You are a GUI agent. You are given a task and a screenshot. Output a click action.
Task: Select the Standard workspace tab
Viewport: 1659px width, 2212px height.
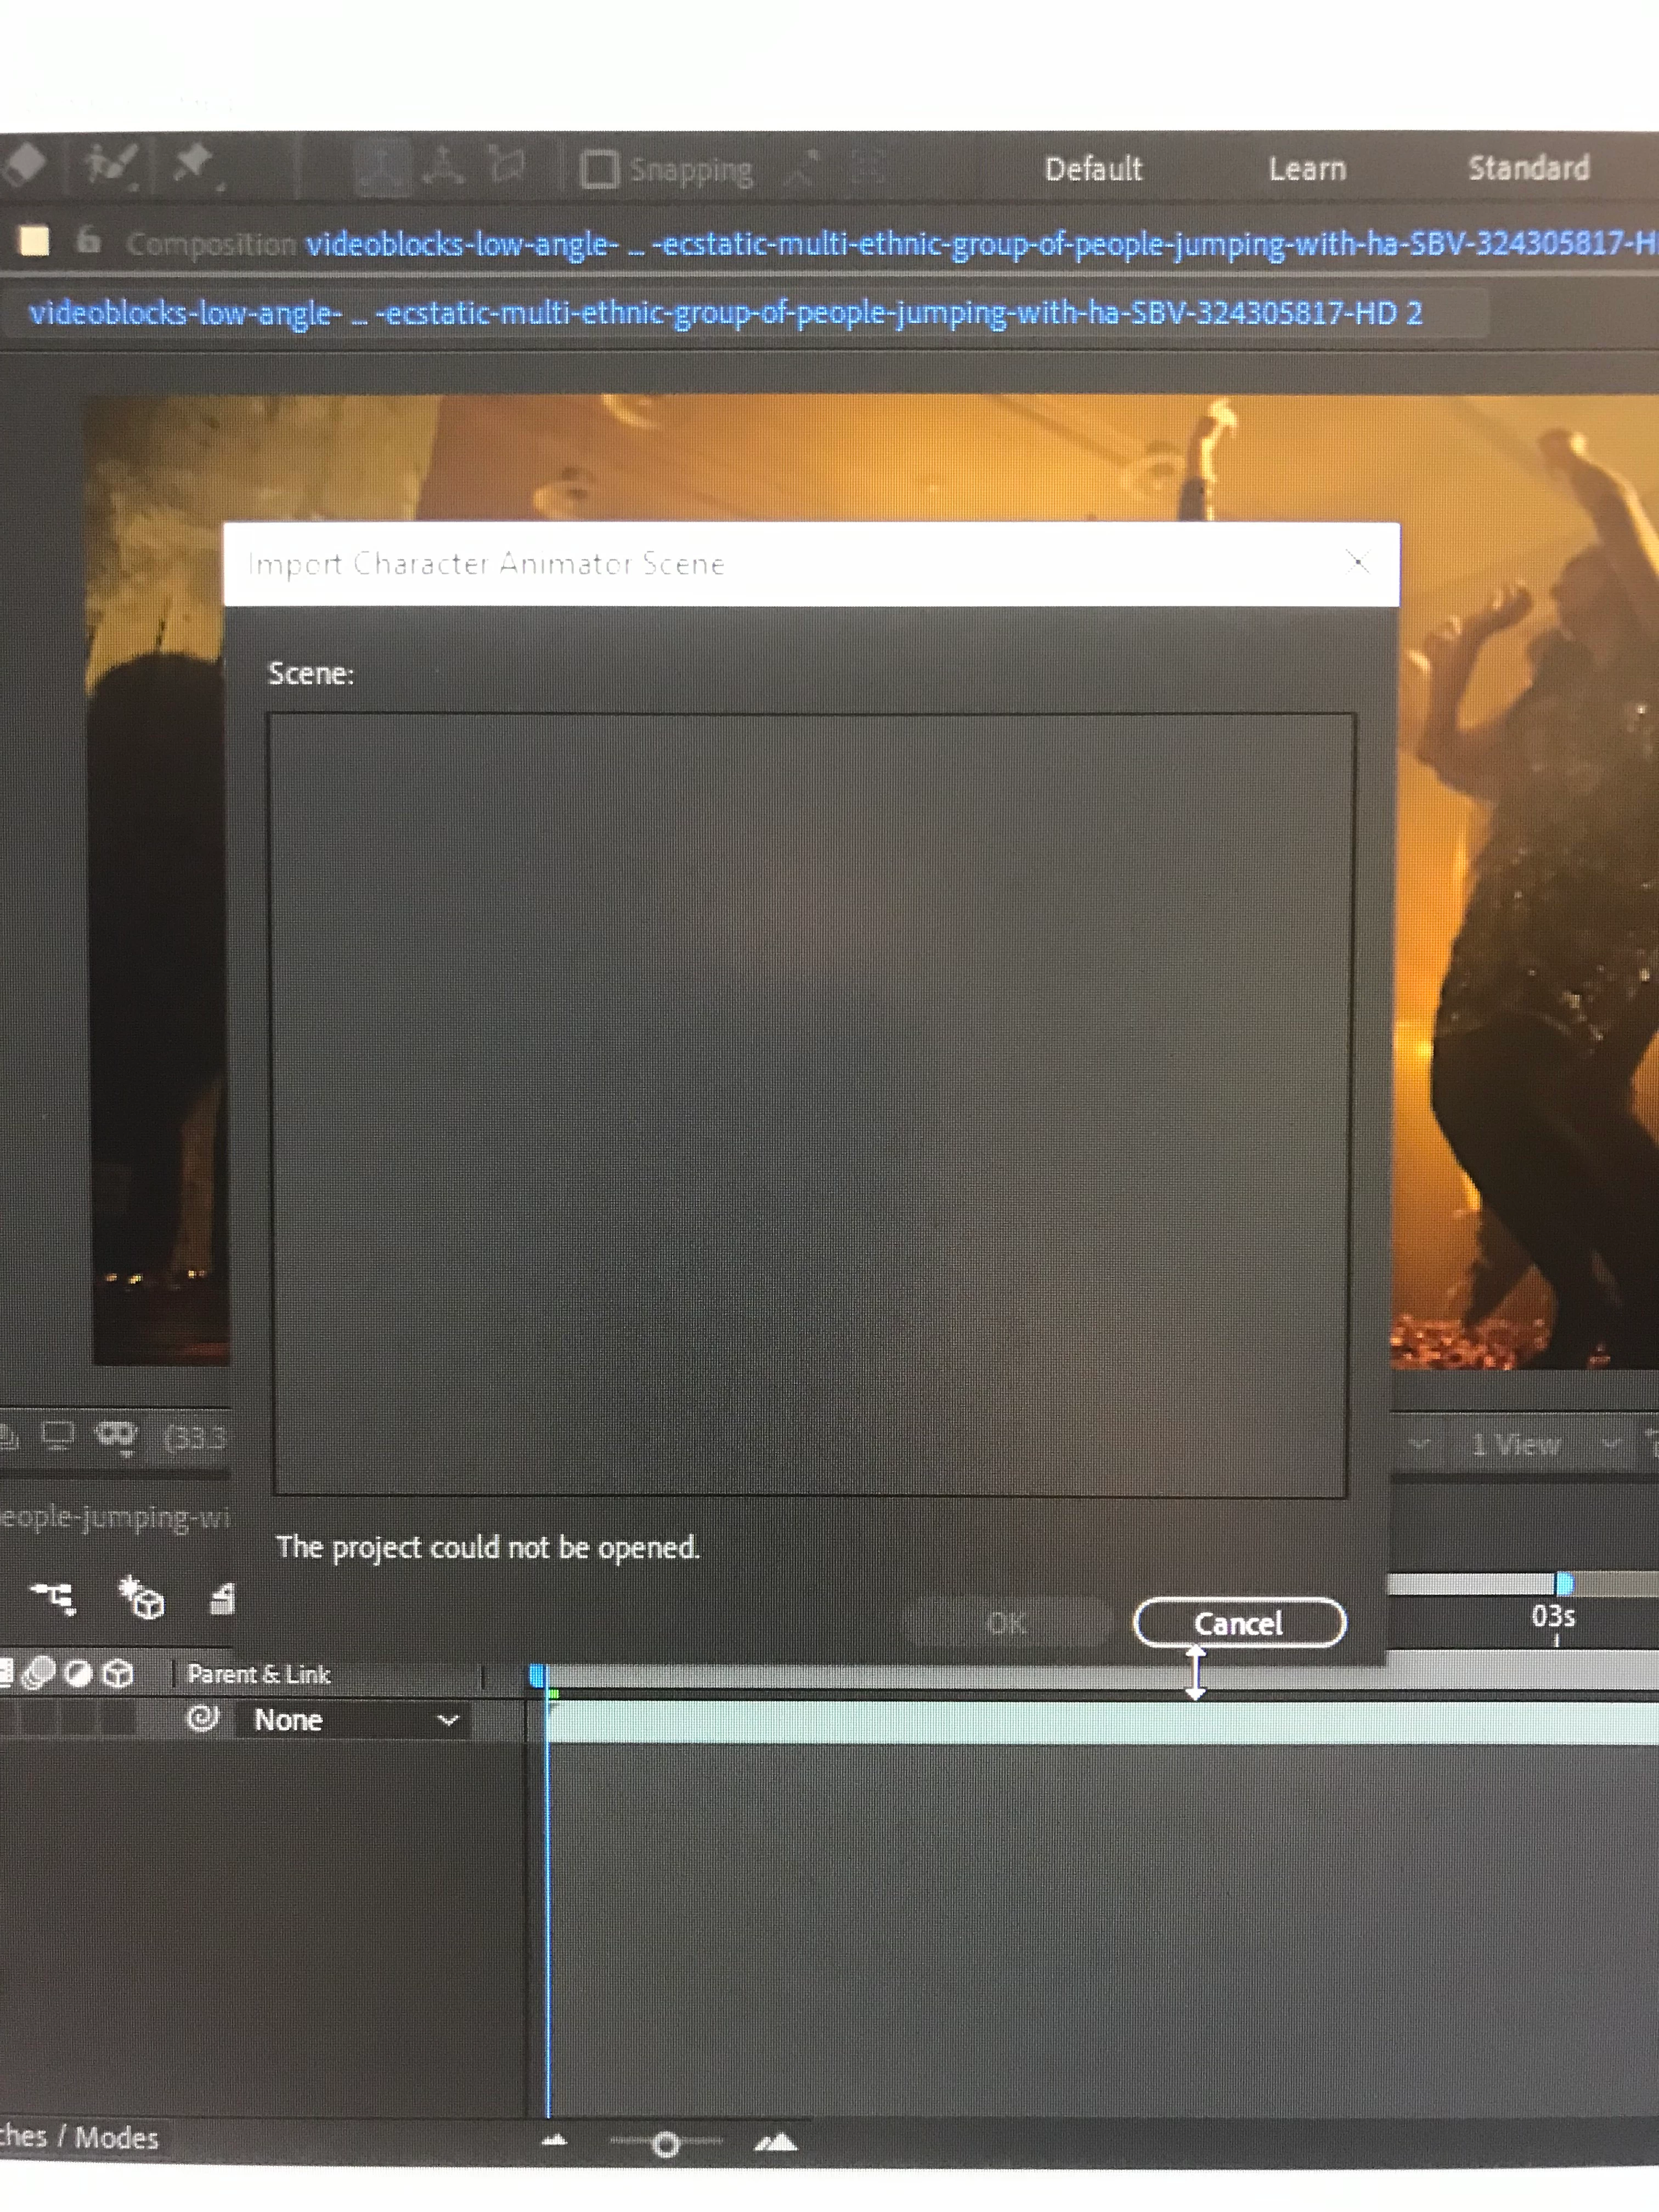(x=1528, y=168)
